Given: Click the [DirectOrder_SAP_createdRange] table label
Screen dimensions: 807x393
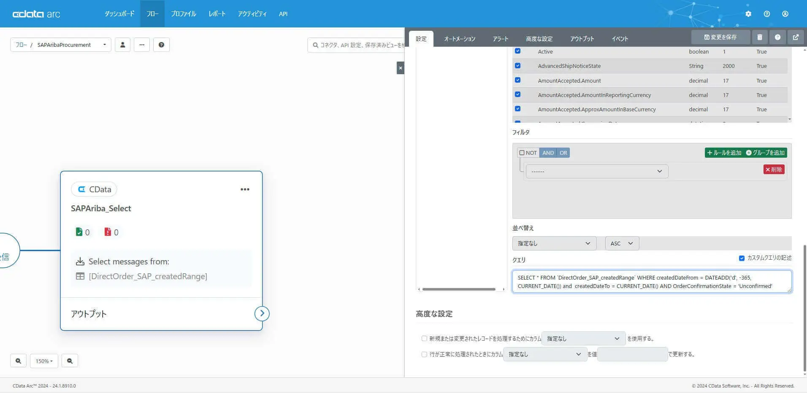Looking at the screenshot, I should pos(148,276).
